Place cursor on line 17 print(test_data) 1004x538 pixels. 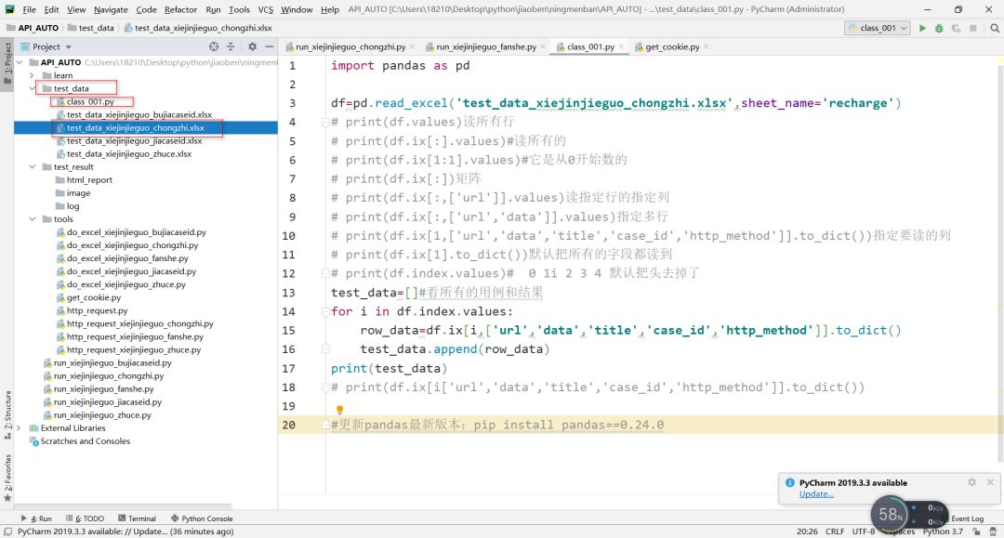pos(390,369)
